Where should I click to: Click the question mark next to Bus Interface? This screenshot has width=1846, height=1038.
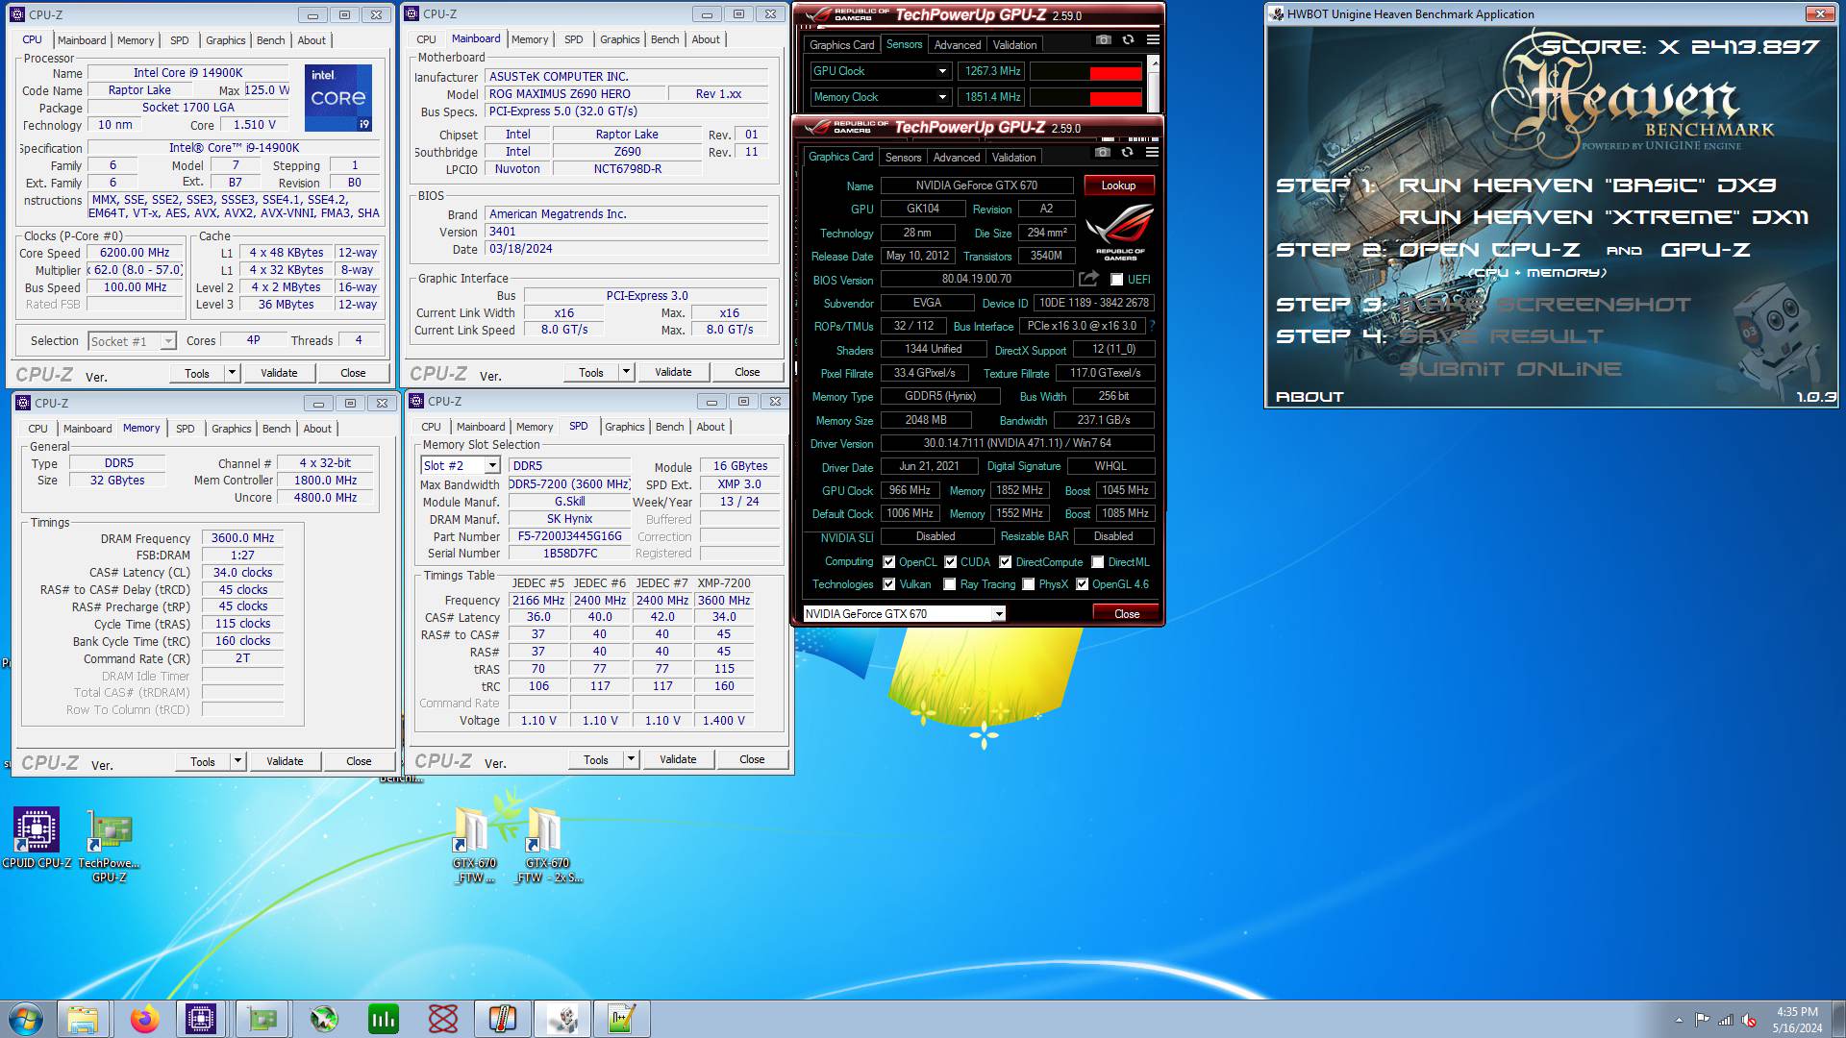click(1152, 326)
